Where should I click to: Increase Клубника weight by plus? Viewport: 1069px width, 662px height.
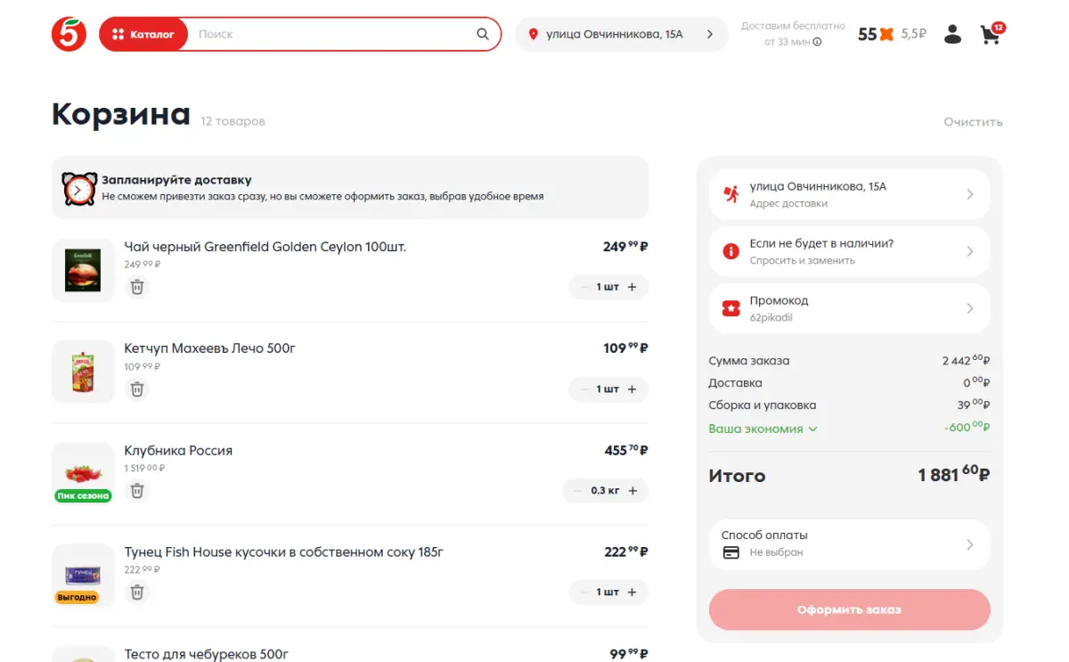pyautogui.click(x=633, y=490)
